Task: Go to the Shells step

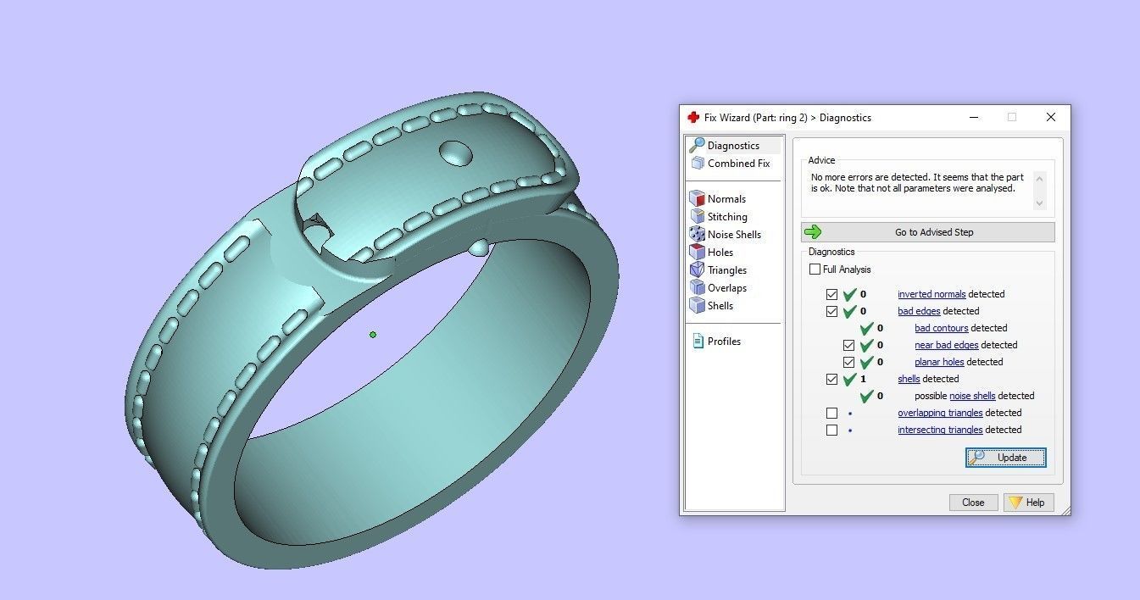Action: click(x=720, y=306)
